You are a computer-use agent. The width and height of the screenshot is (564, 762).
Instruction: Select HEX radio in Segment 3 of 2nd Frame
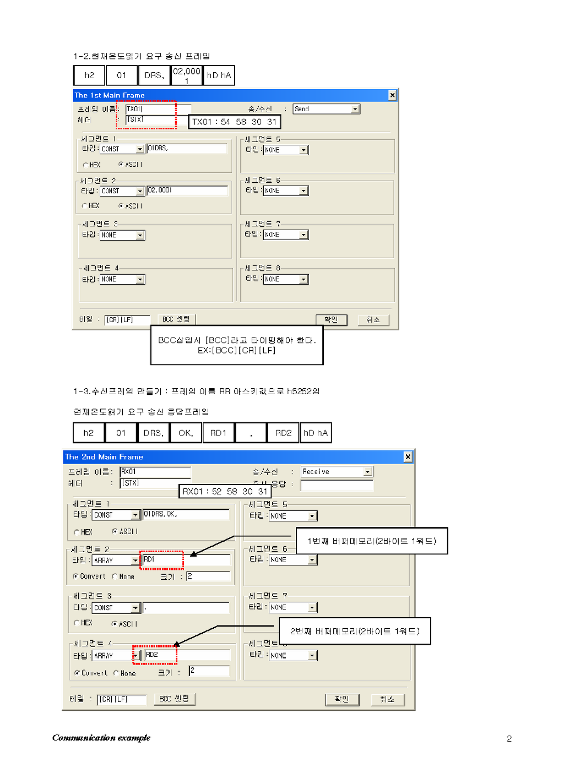[x=77, y=623]
